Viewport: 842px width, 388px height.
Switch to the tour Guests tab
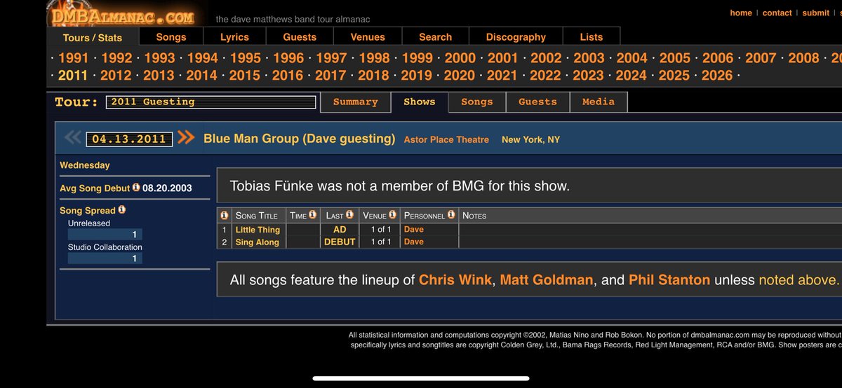tap(537, 102)
